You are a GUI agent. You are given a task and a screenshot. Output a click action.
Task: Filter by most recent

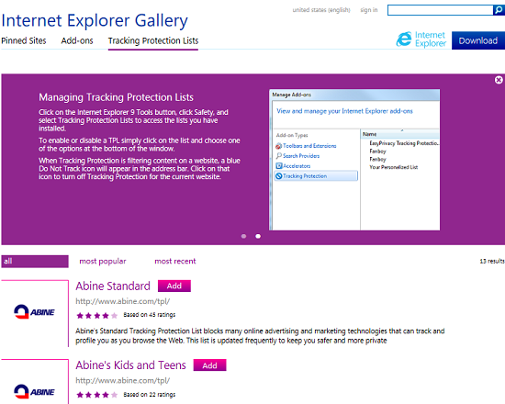tap(175, 262)
